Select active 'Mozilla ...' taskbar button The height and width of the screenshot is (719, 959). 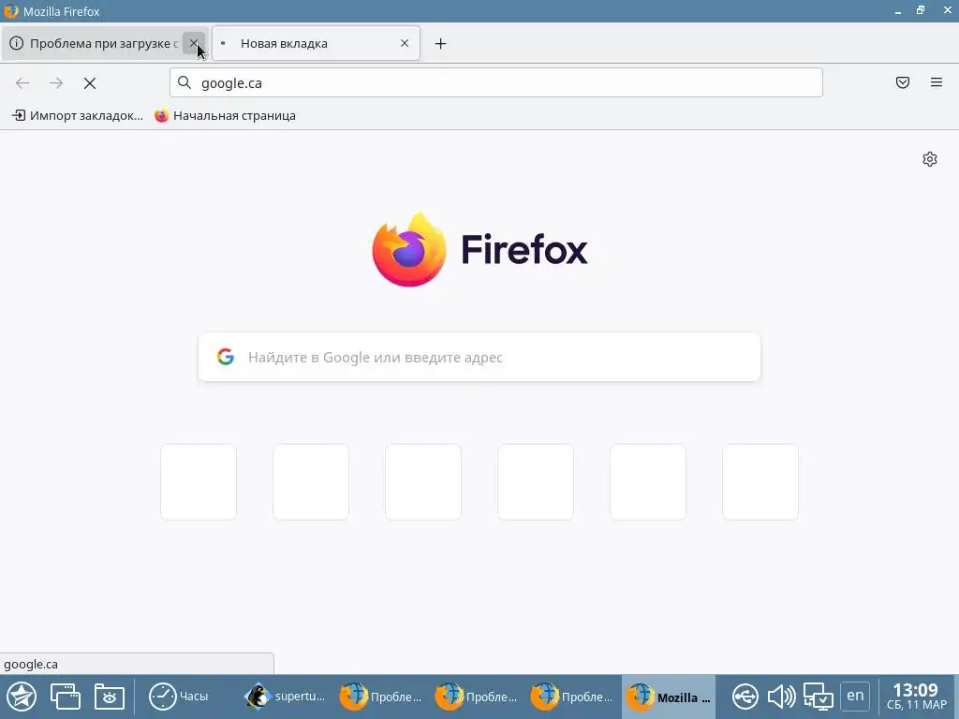pos(669,697)
